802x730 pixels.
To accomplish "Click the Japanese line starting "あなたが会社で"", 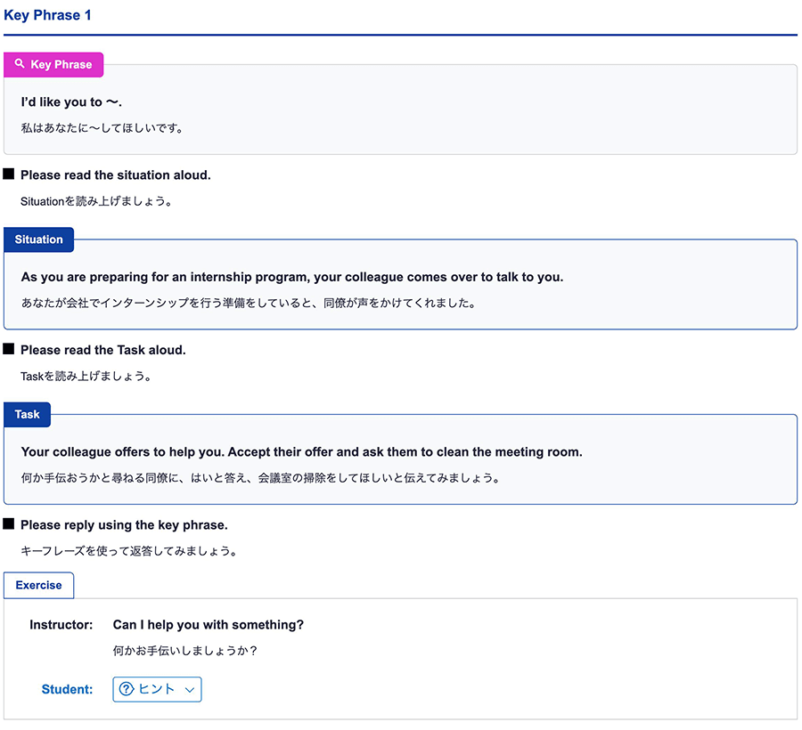I will (x=249, y=303).
